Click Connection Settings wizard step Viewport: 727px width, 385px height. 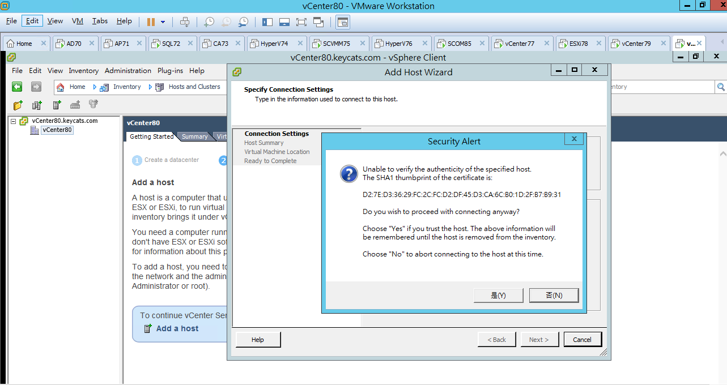(x=277, y=134)
